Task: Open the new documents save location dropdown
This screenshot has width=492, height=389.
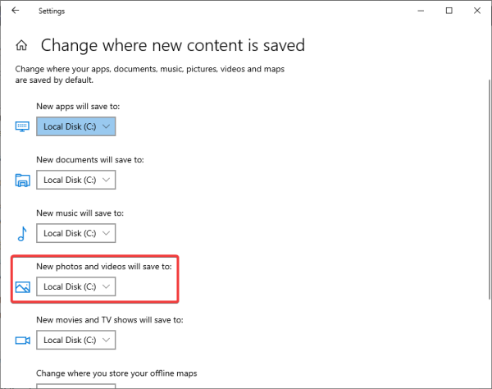Action: pyautogui.click(x=76, y=180)
